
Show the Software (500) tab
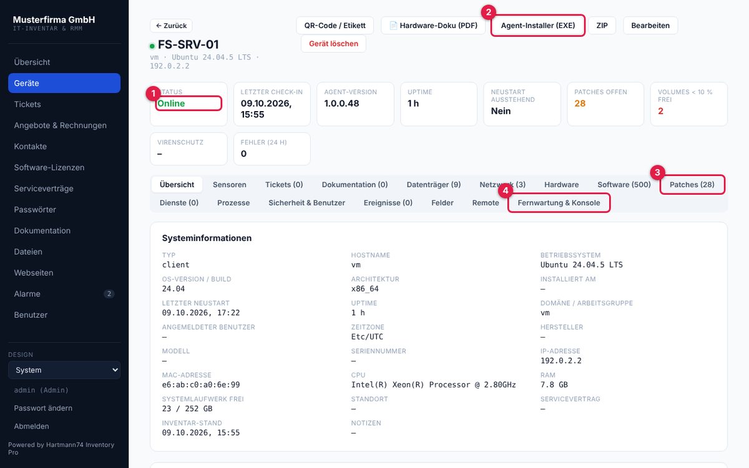[x=624, y=185]
